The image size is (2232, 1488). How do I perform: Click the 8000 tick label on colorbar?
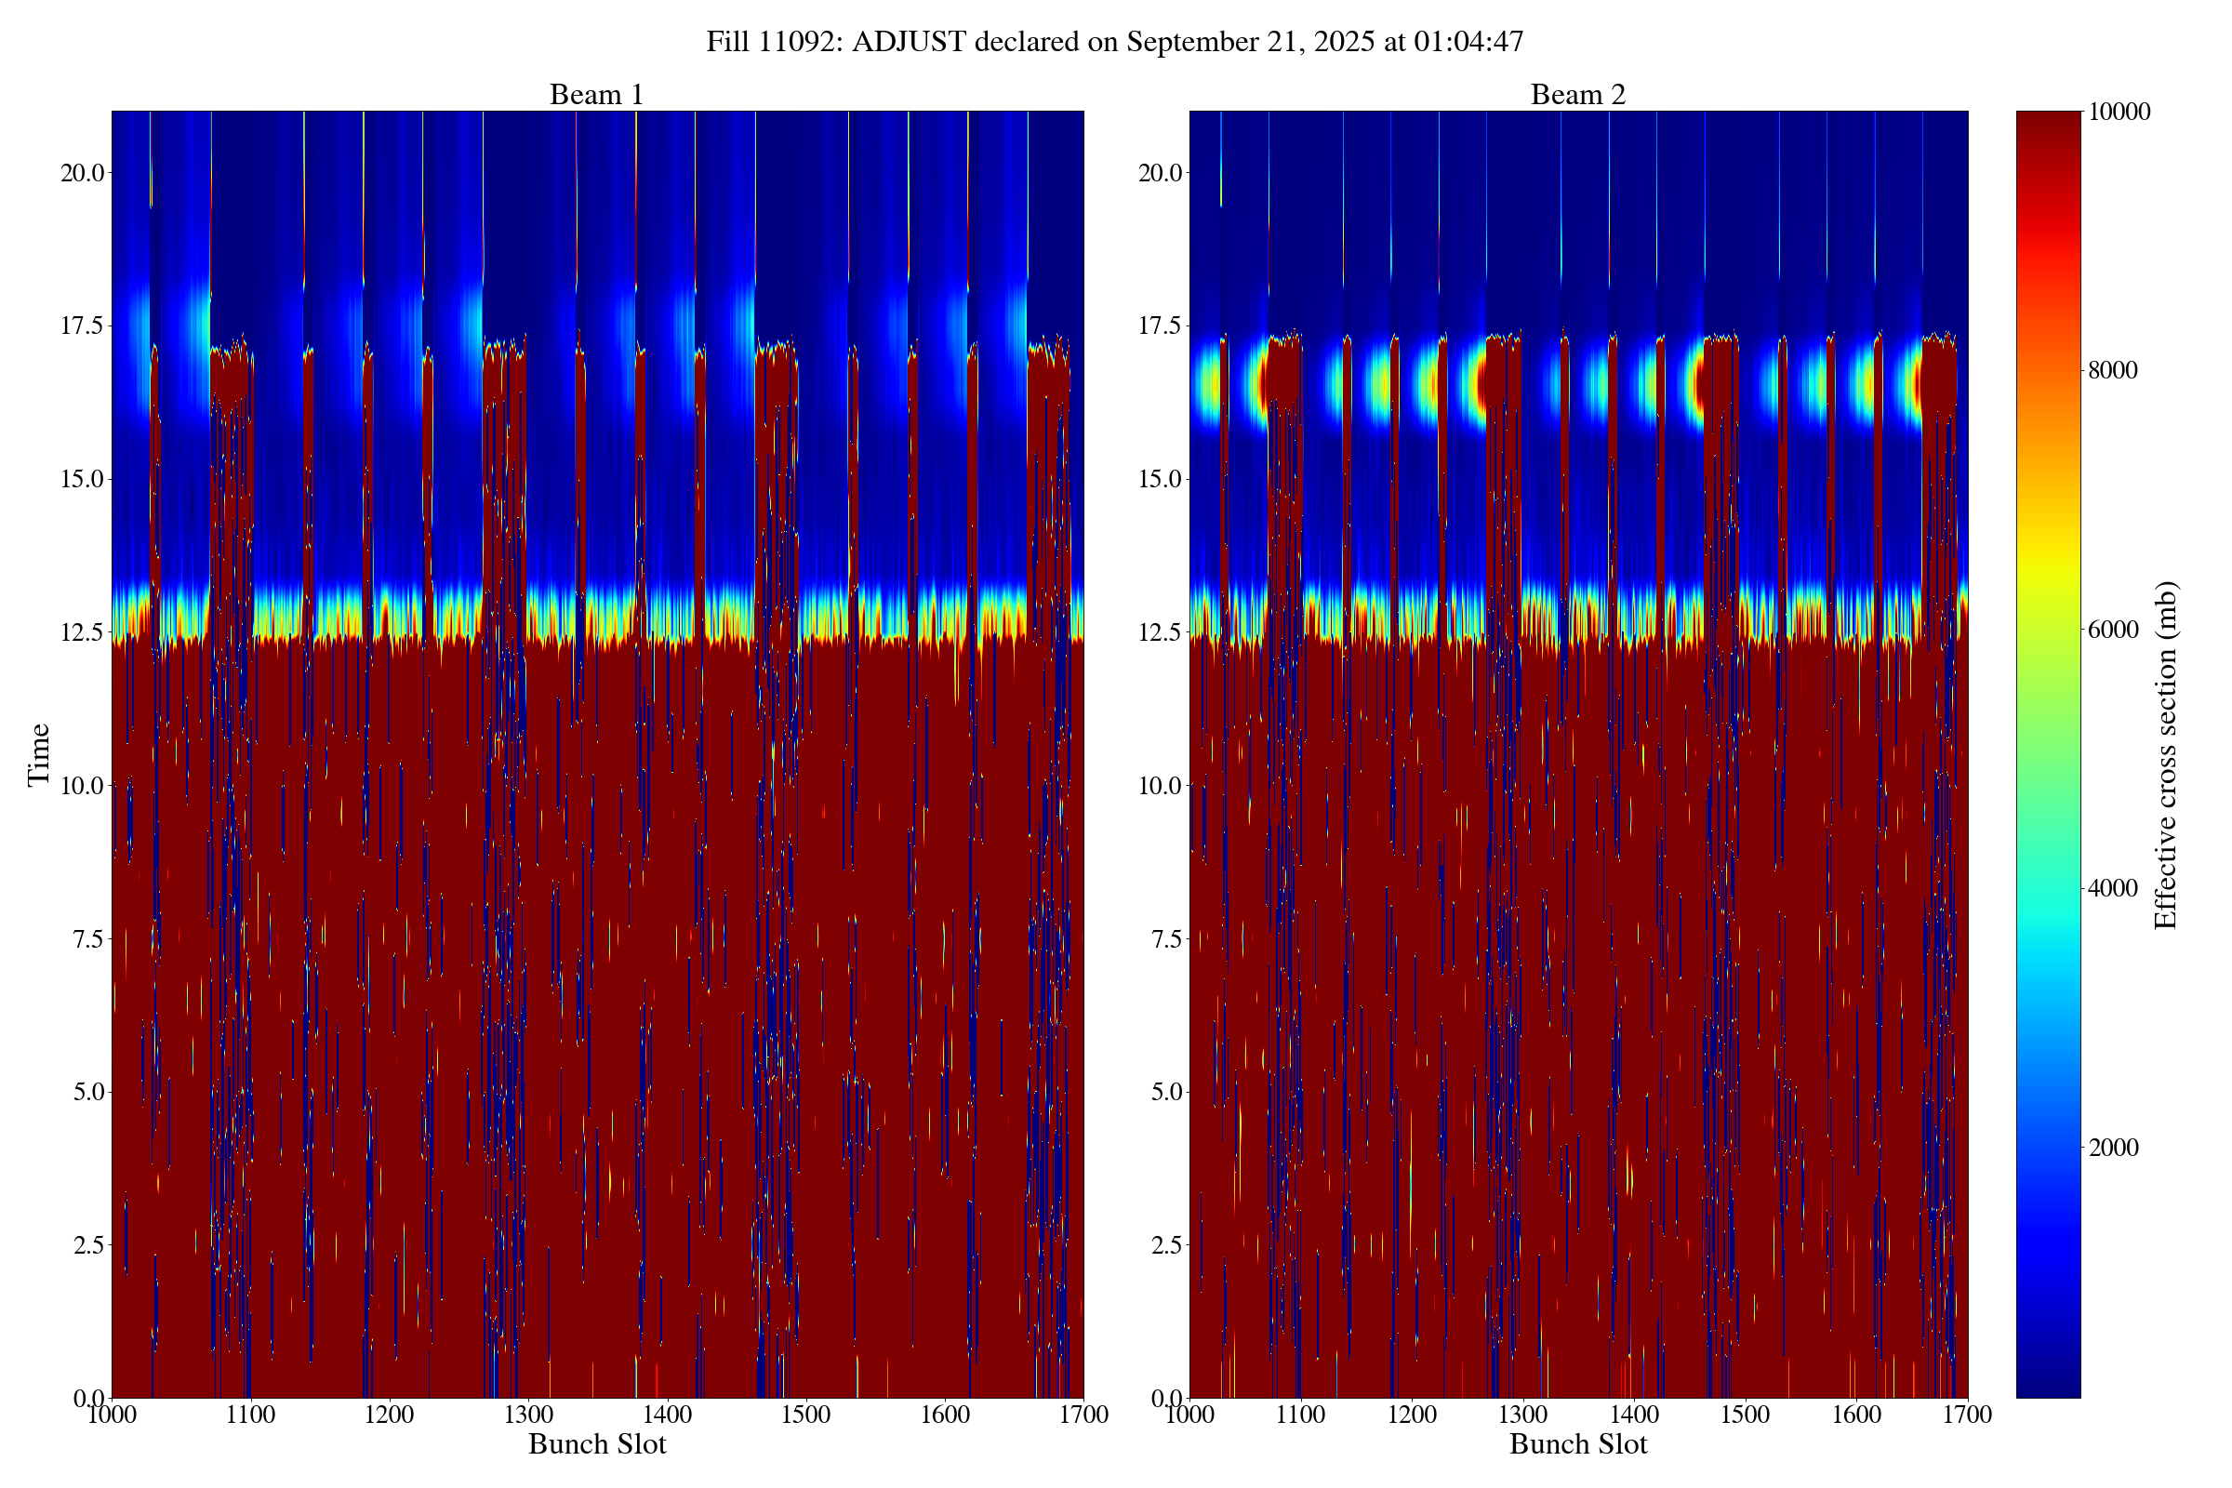tap(2112, 371)
